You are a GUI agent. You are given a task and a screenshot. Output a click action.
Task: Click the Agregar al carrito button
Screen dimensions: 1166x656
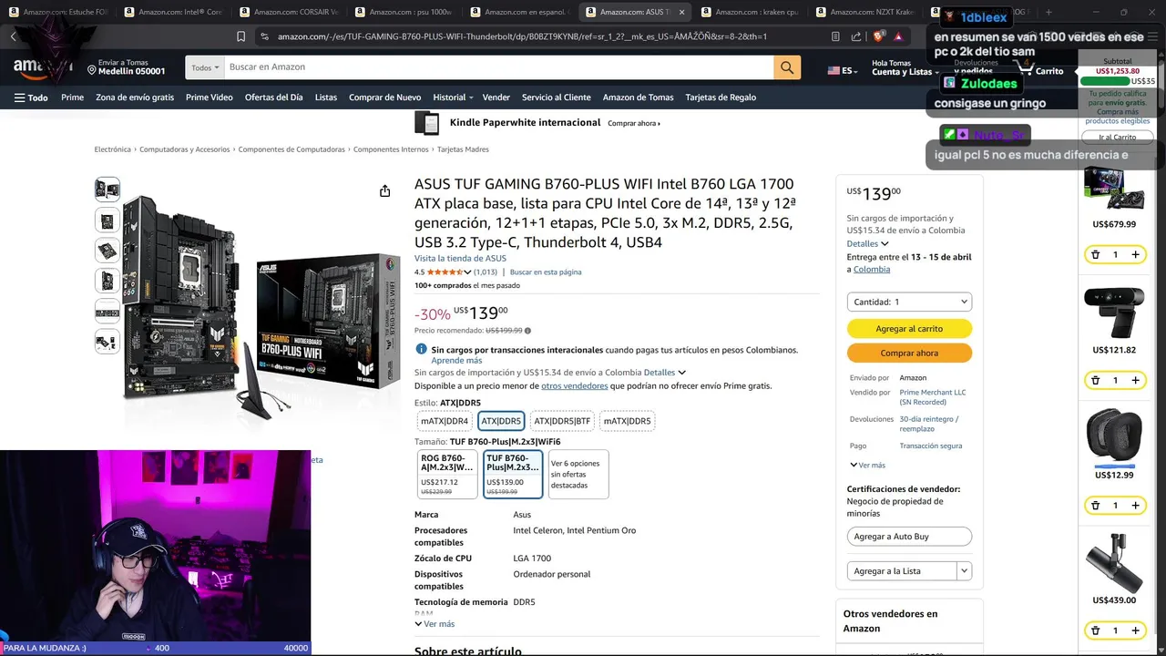tap(909, 329)
